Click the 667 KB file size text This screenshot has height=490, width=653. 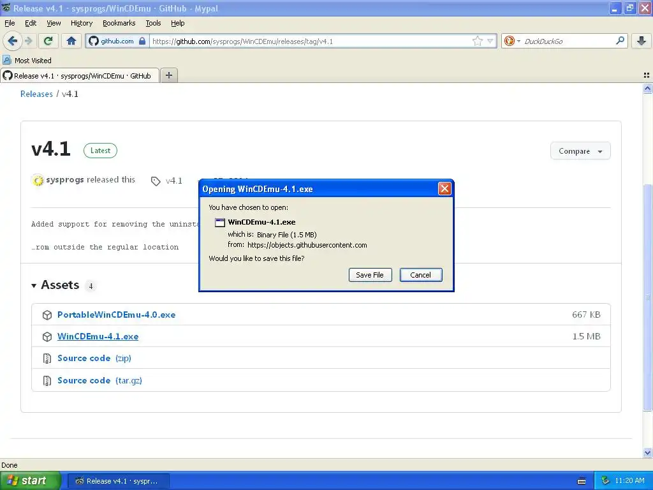pos(586,315)
